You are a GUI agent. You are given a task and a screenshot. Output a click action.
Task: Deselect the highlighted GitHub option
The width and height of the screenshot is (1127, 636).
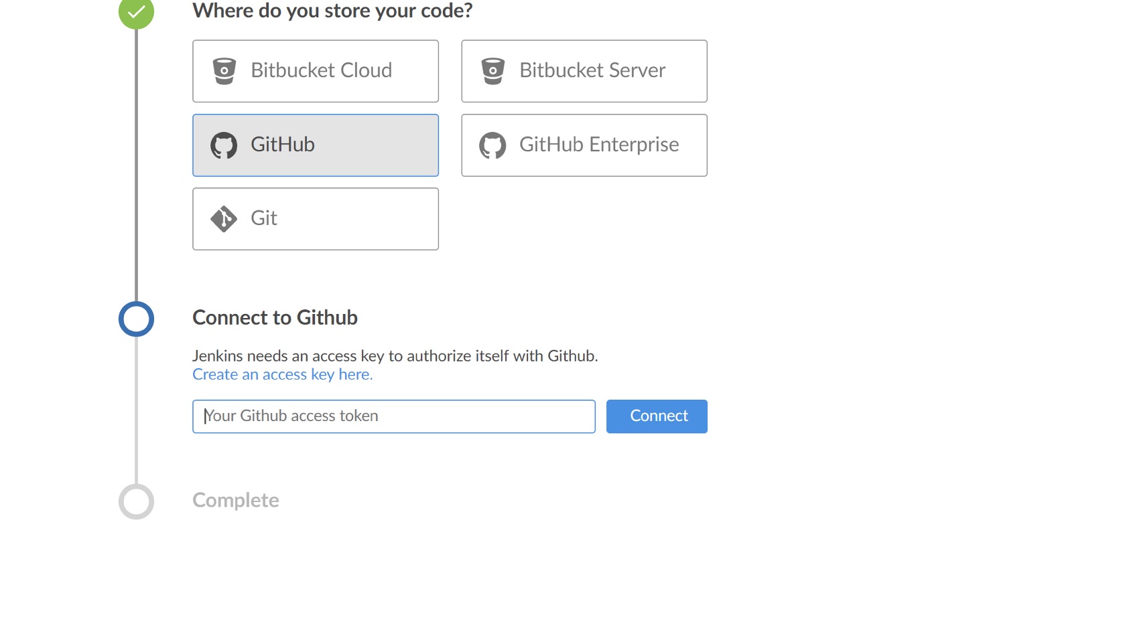316,145
